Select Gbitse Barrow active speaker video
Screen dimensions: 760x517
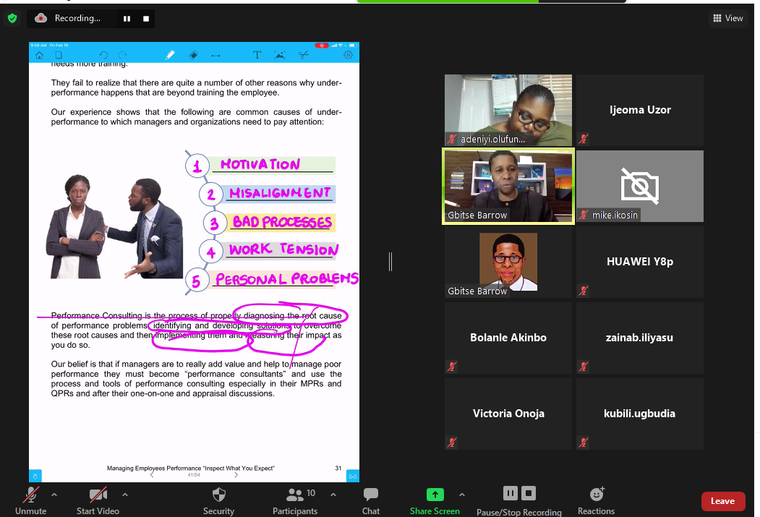[x=508, y=186]
